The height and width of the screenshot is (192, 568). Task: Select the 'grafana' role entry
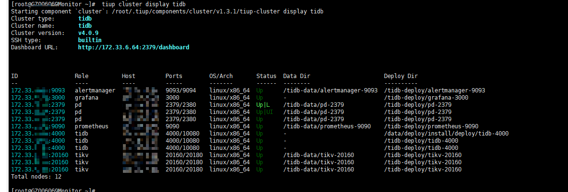tap(86, 98)
